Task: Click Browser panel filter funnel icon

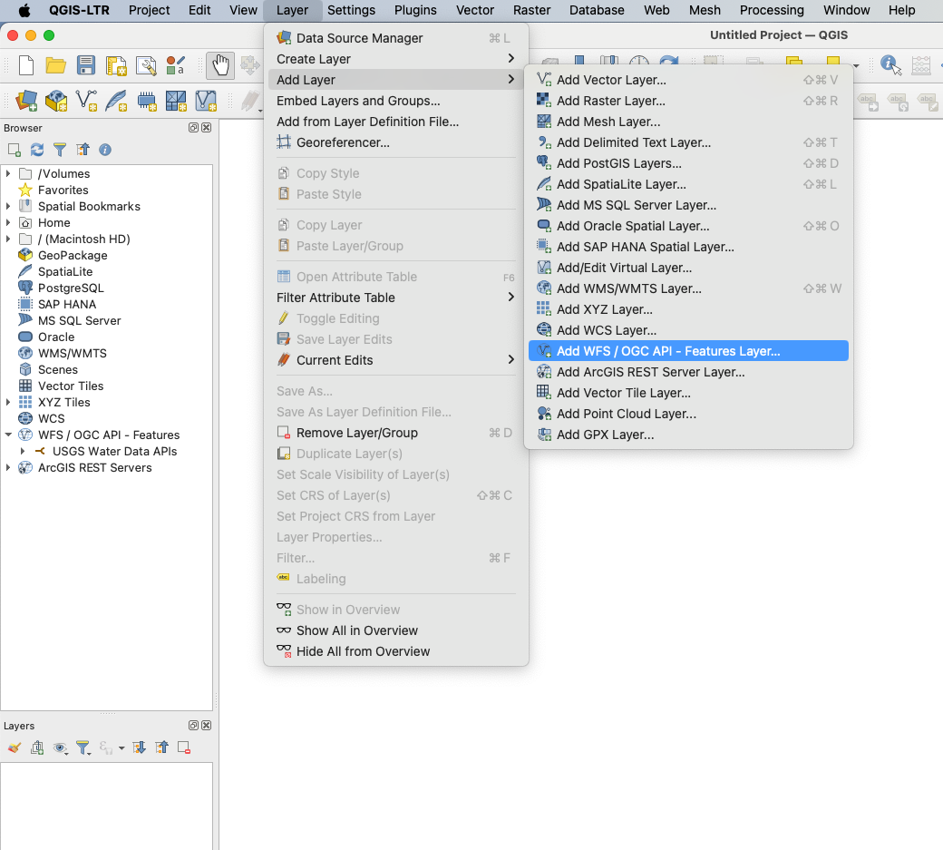Action: (60, 150)
